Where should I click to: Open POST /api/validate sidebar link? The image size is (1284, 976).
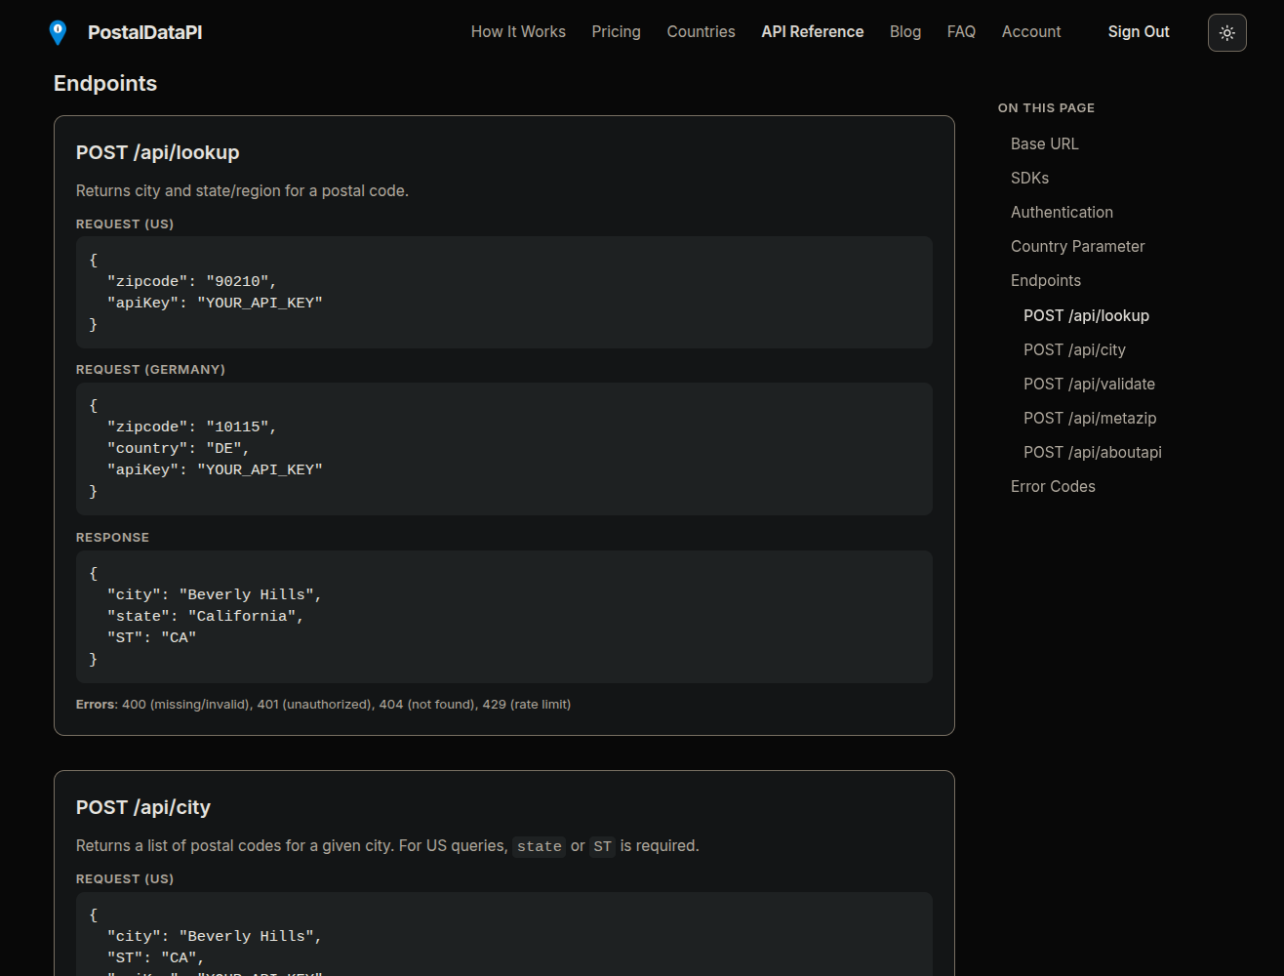pos(1089,384)
